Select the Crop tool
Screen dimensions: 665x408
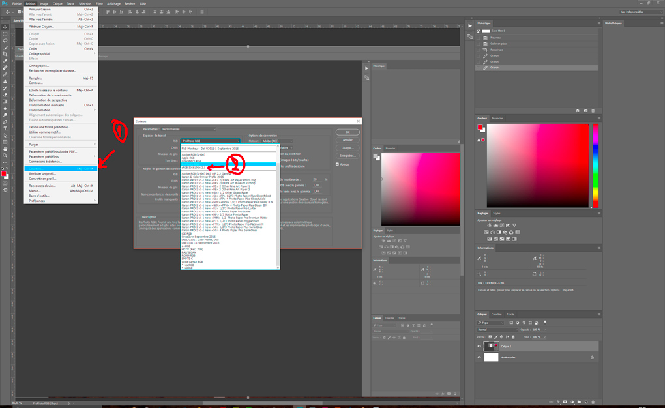[5, 54]
